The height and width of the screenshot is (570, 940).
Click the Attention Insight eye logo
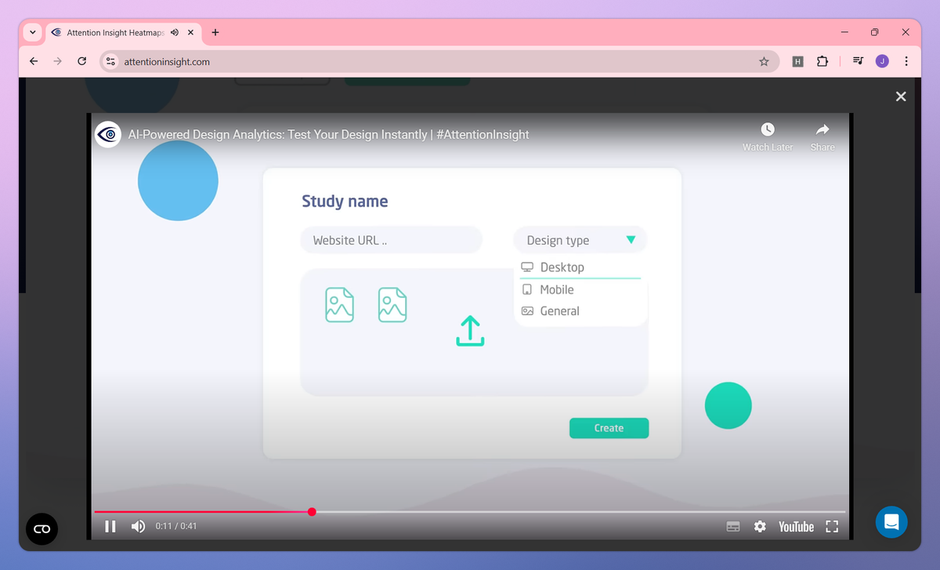pyautogui.click(x=107, y=134)
